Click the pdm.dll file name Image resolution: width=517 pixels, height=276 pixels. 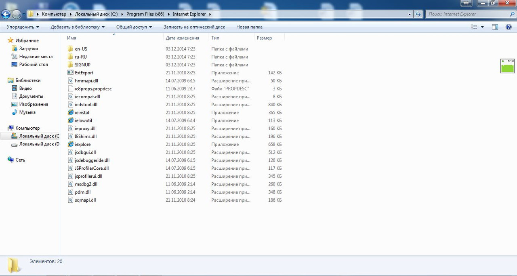[x=83, y=192]
